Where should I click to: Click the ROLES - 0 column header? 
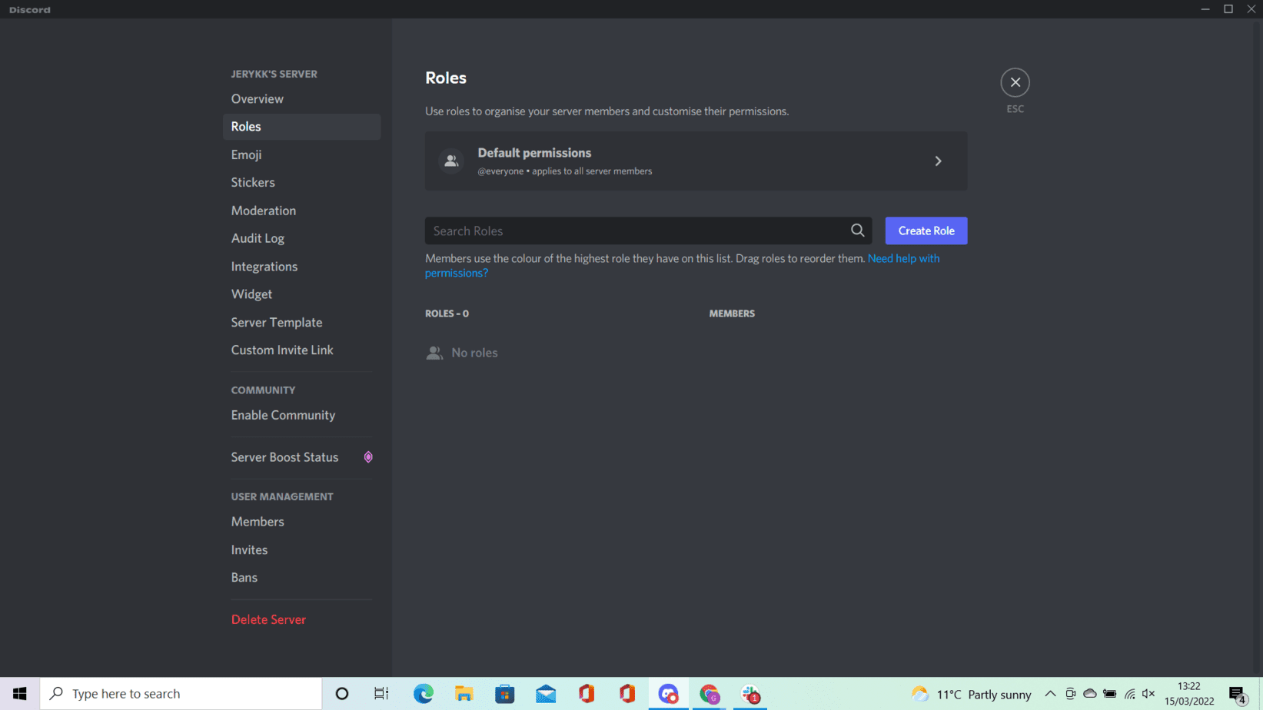point(447,314)
